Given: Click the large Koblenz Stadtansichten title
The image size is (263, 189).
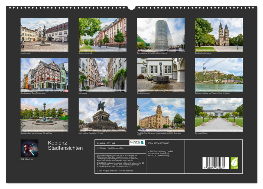Looking at the screenshot, I should tap(65, 146).
